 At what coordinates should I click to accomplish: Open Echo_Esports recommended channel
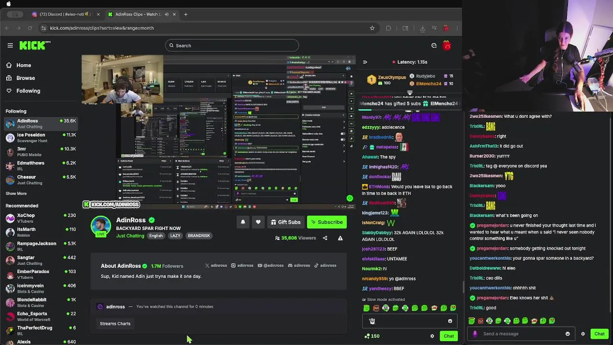(41, 316)
